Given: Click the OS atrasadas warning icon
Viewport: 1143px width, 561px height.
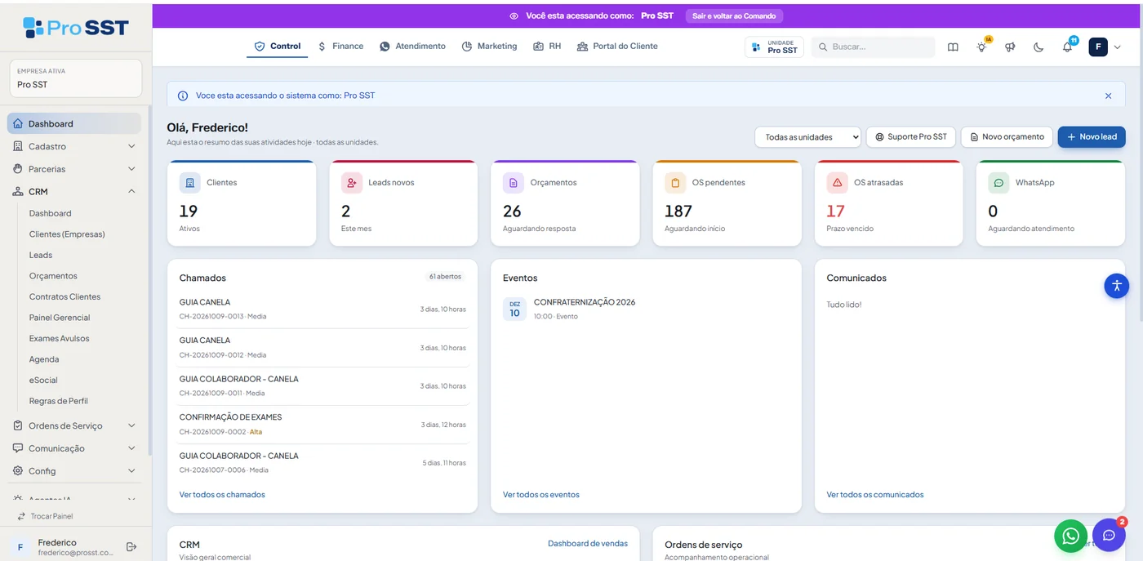Looking at the screenshot, I should click(x=838, y=183).
